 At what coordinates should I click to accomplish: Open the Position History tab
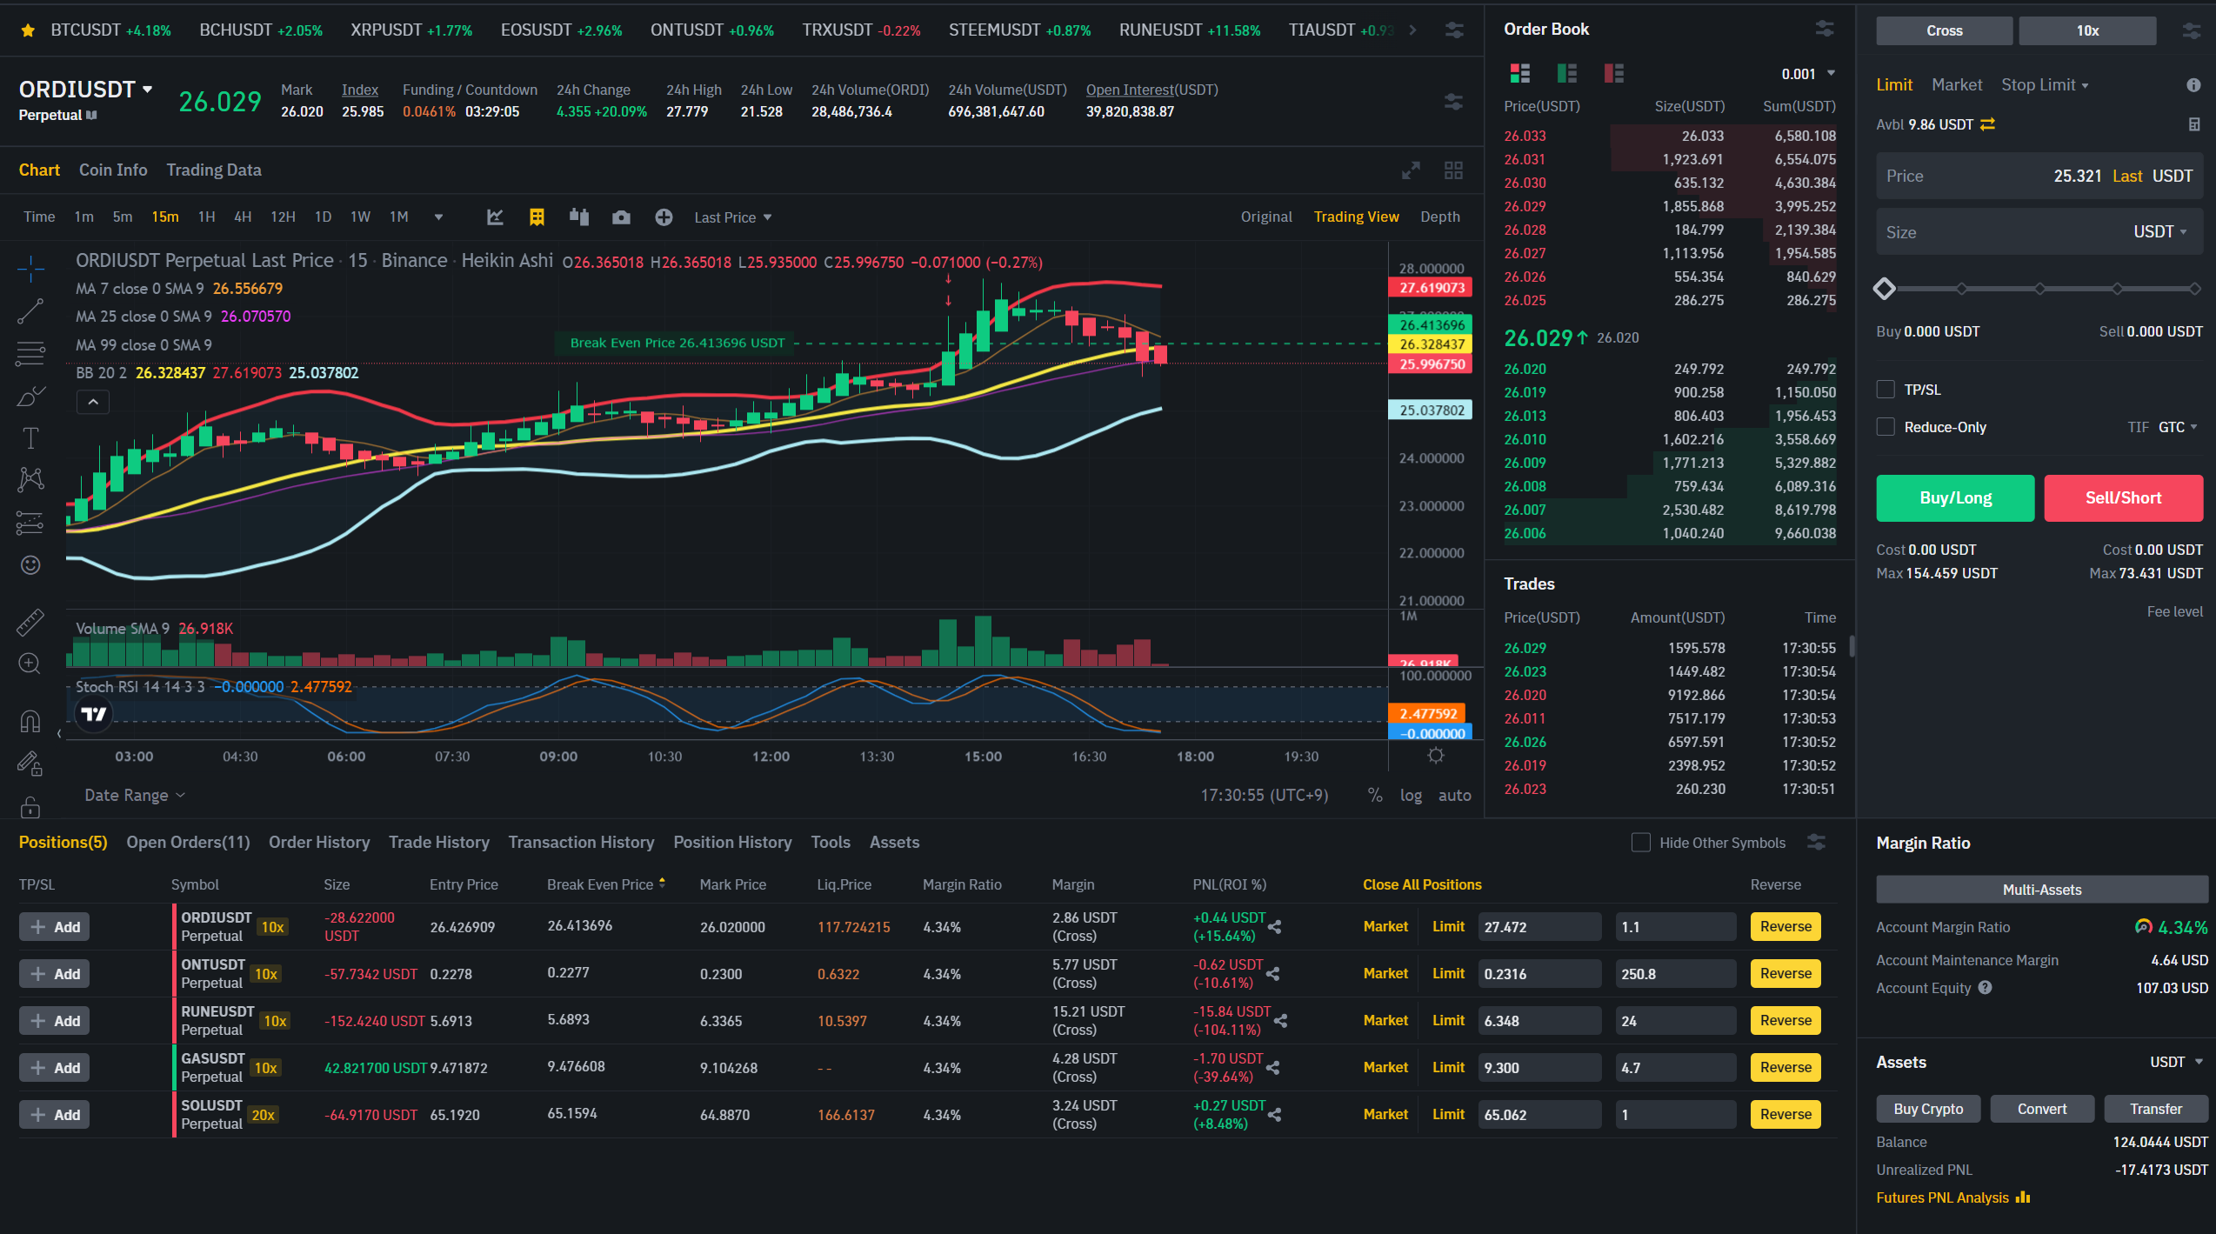(732, 843)
